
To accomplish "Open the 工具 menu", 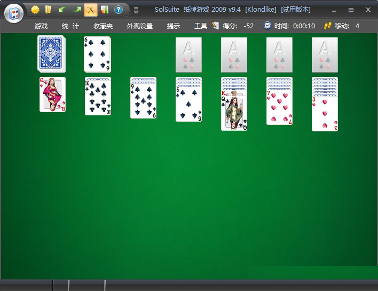I will click(201, 26).
